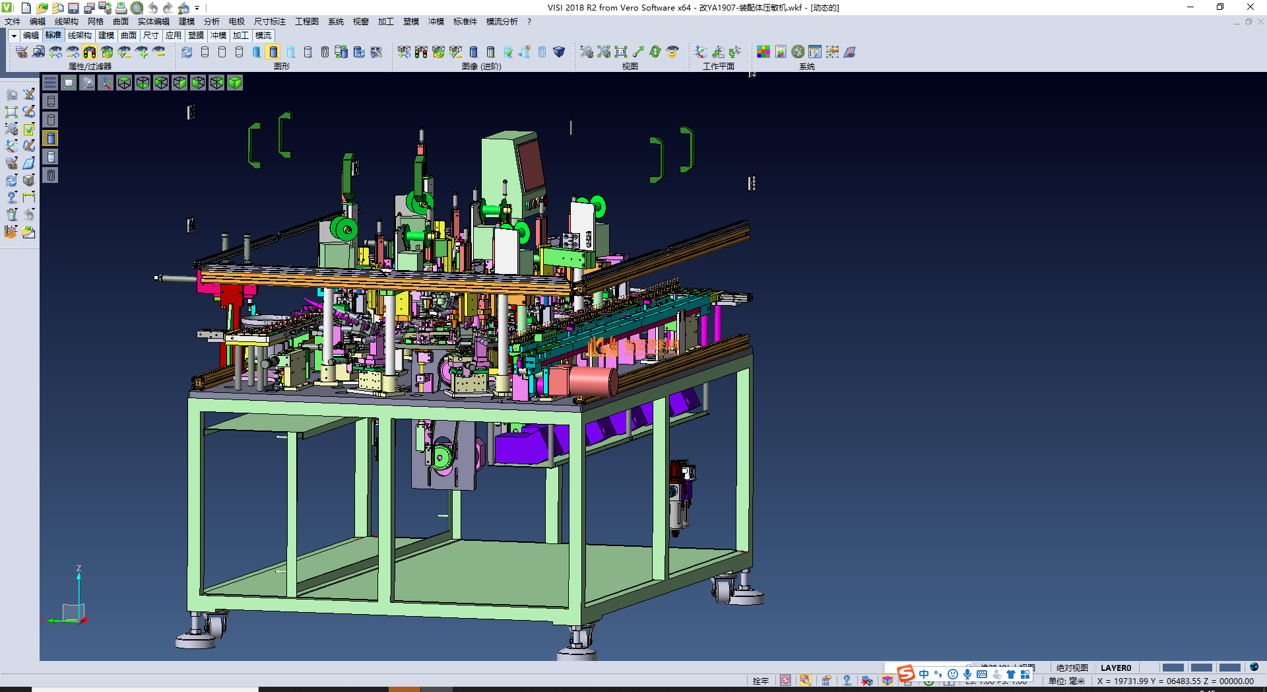1267x692 pixels.
Task: Click the solid green cube view icon
Action: tap(235, 83)
